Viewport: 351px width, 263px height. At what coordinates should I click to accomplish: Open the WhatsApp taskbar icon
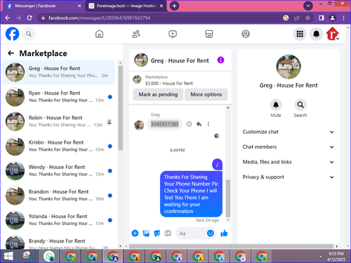[49, 256]
